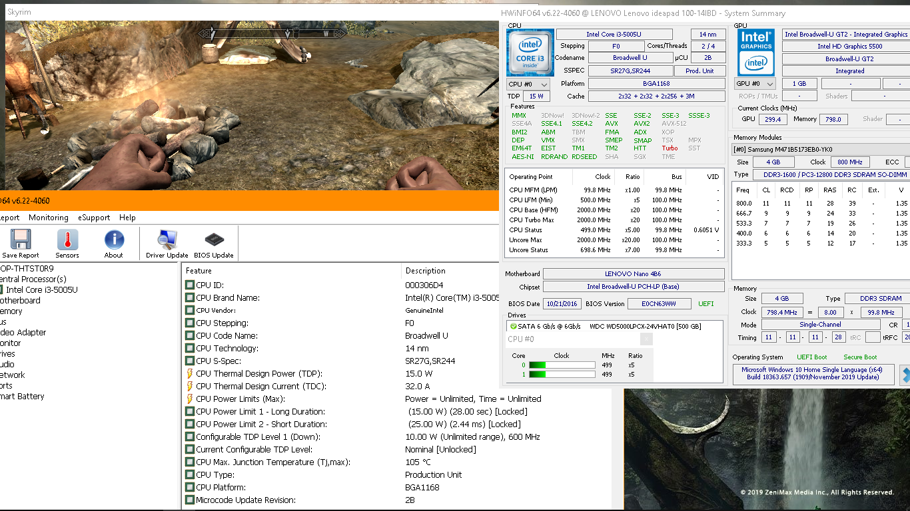Viewport: 910px width, 511px height.
Task: Click the BIOS Date 10/21/2016 field
Action: click(x=562, y=304)
